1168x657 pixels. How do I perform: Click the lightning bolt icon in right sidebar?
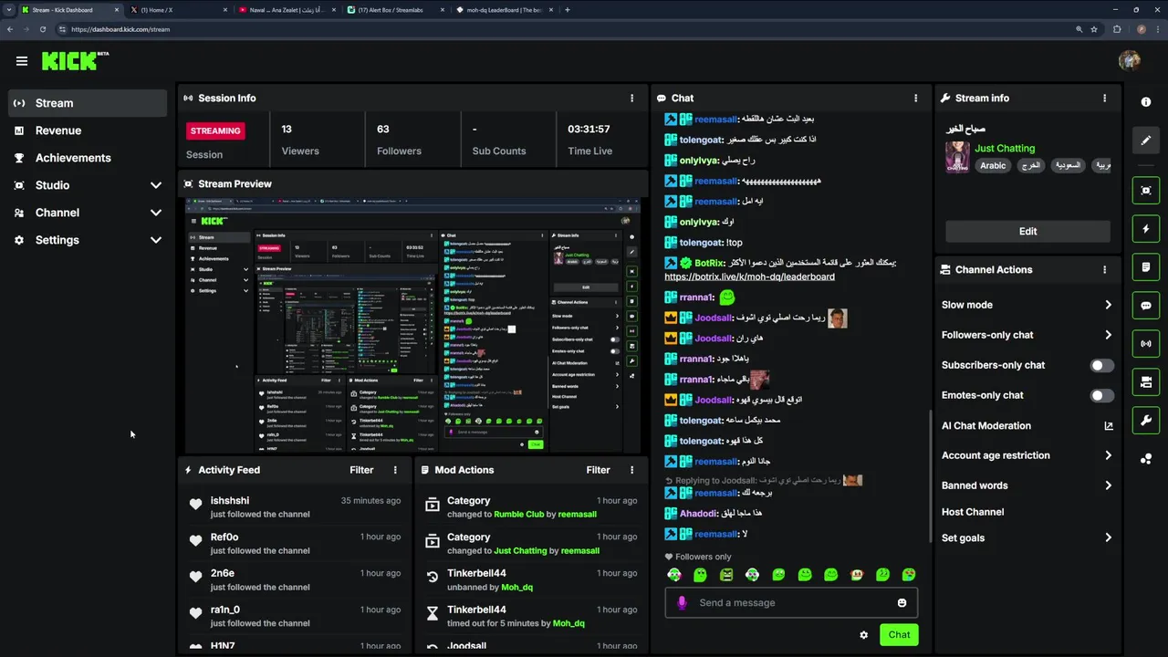coord(1146,228)
